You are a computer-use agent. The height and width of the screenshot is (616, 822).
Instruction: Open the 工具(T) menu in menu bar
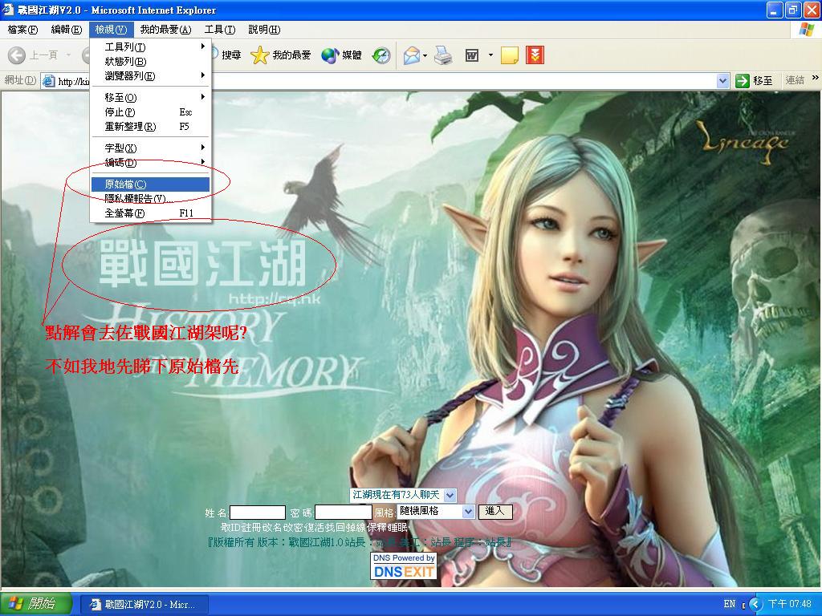pyautogui.click(x=220, y=30)
